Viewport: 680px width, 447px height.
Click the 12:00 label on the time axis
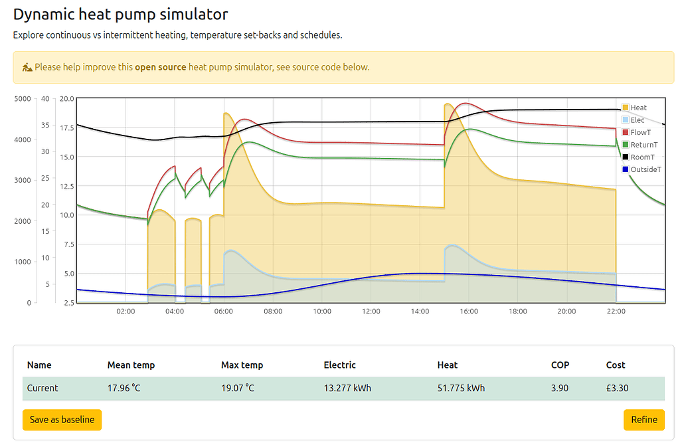pos(371,311)
